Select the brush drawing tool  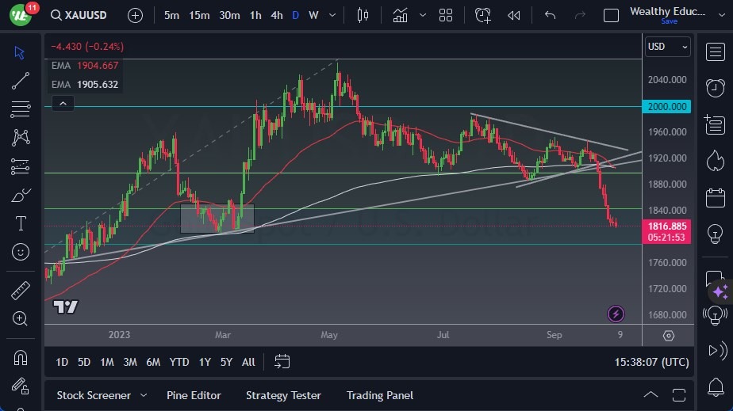coord(21,195)
